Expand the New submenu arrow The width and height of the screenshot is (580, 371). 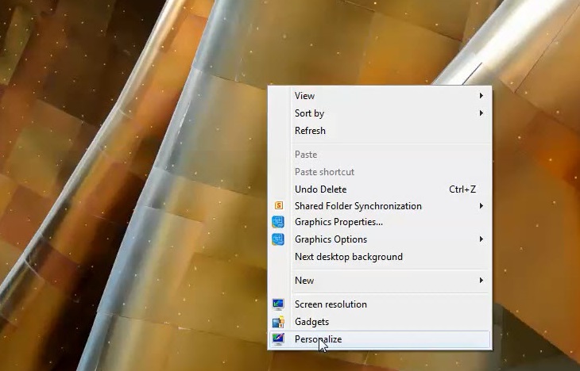click(481, 281)
